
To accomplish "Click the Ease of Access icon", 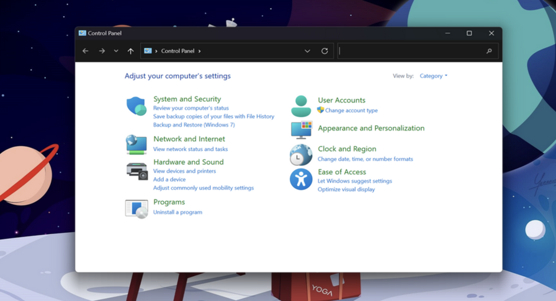I will click(x=301, y=180).
